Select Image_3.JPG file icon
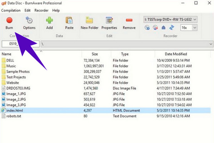214x143 pixels. click(x=4, y=105)
